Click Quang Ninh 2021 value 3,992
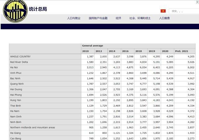 191,84
